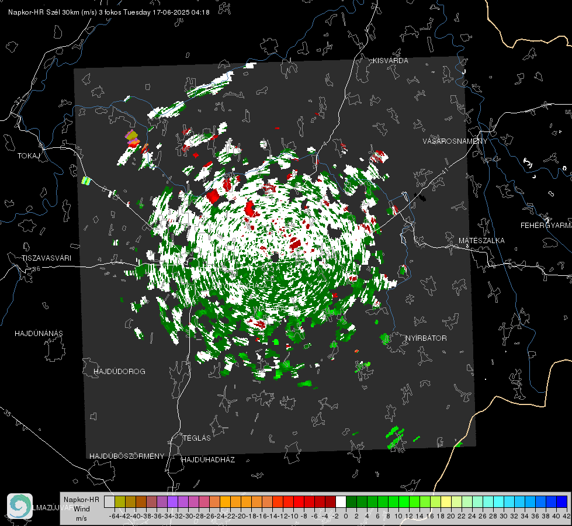Click the '-10' value on the scale
Image resolution: width=572 pixels, height=526 pixels.
coord(293,516)
